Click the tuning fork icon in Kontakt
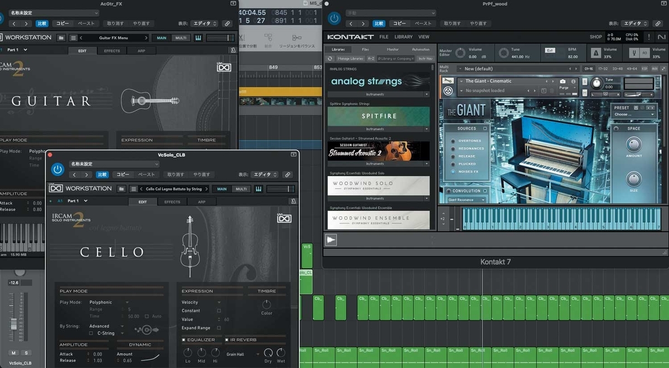Screen dimensions: 669x368 click(x=634, y=54)
